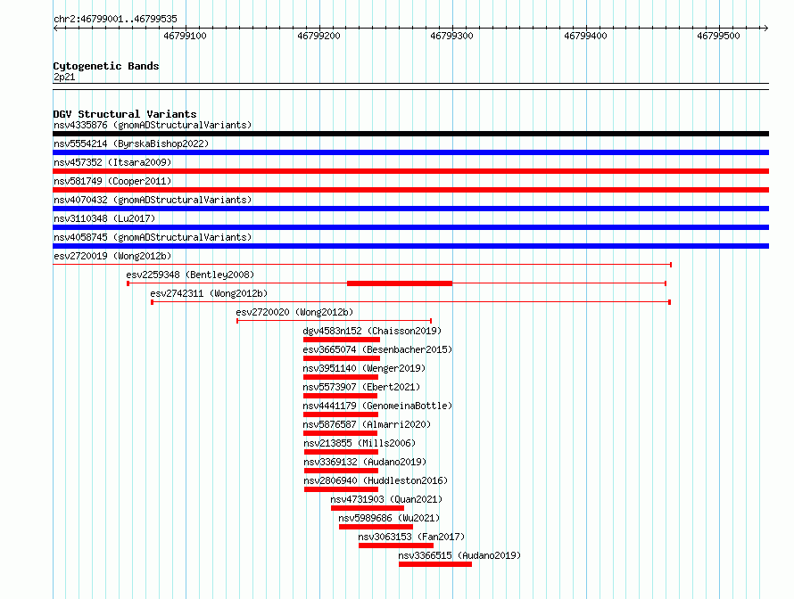Click the left arrow at ruler start
Screen dimensions: 794x599
[55, 29]
